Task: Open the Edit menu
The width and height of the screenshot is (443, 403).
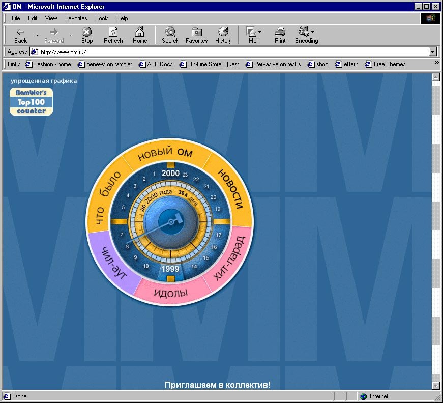Action: click(33, 18)
